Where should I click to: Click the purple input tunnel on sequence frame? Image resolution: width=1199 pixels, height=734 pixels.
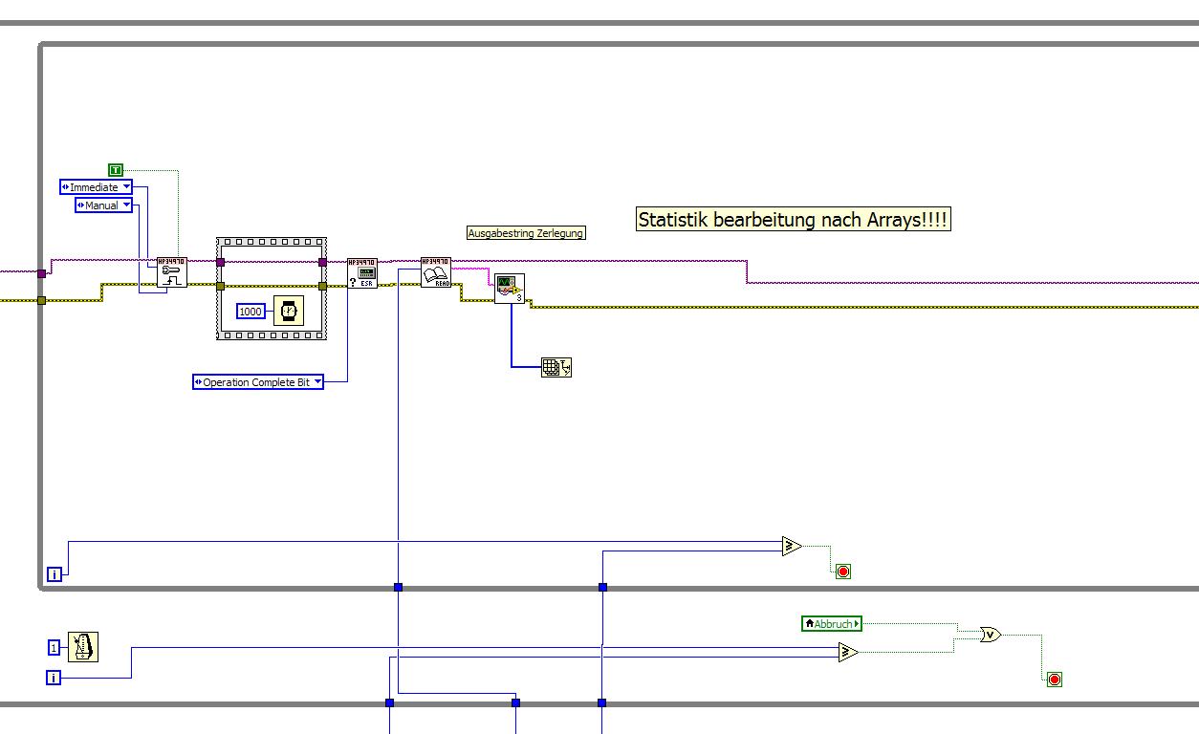(x=220, y=262)
